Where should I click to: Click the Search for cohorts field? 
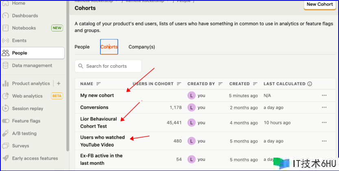point(108,66)
